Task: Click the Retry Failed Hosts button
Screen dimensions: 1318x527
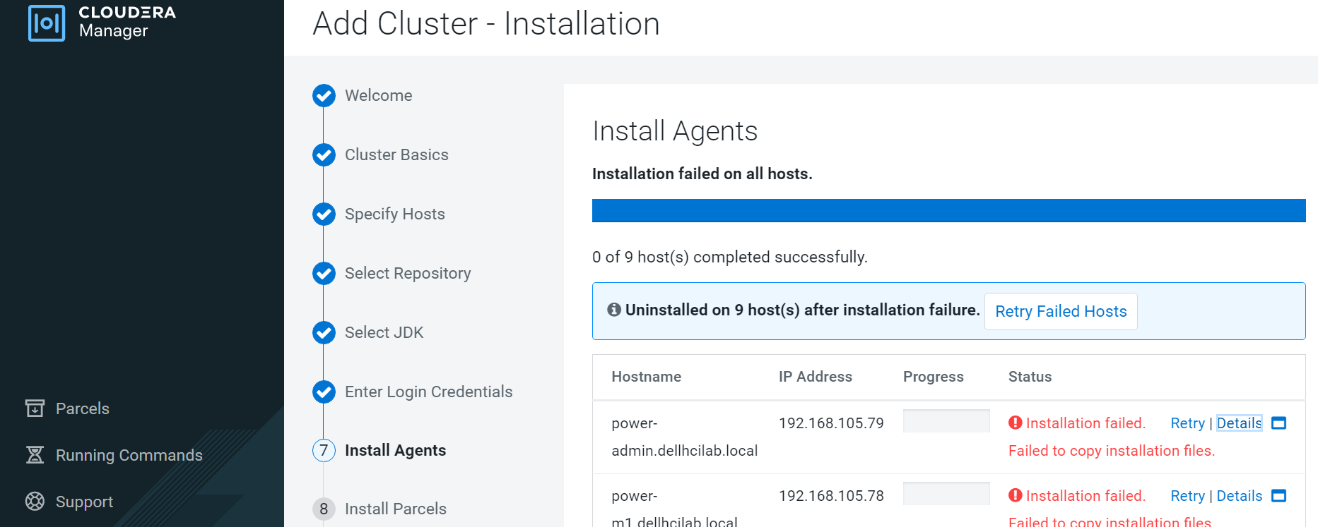Action: tap(1060, 311)
